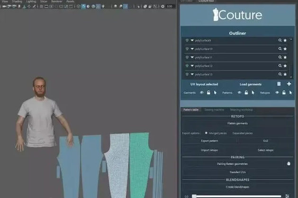
Task: Toggle the Patterns lock
Action: click(246, 92)
